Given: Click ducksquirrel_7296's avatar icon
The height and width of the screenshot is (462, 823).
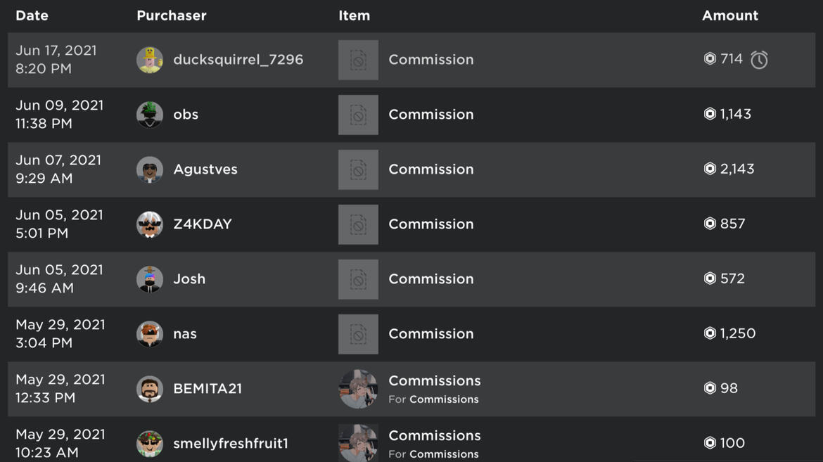Looking at the screenshot, I should coord(150,60).
